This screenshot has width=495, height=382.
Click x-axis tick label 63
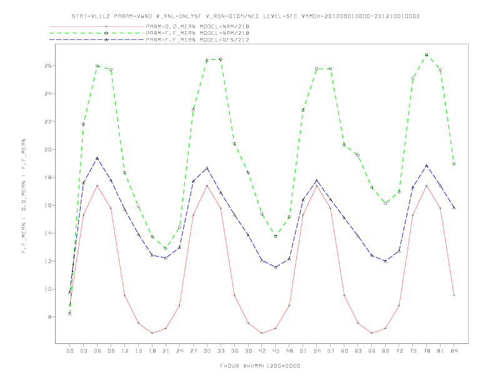[358, 351]
